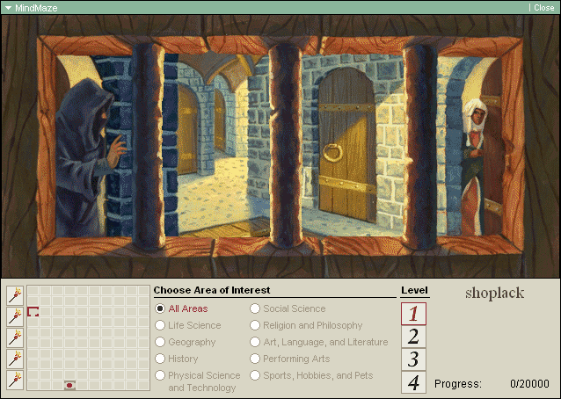The image size is (561, 399).
Task: Set difficulty to Level 2
Action: click(x=413, y=337)
